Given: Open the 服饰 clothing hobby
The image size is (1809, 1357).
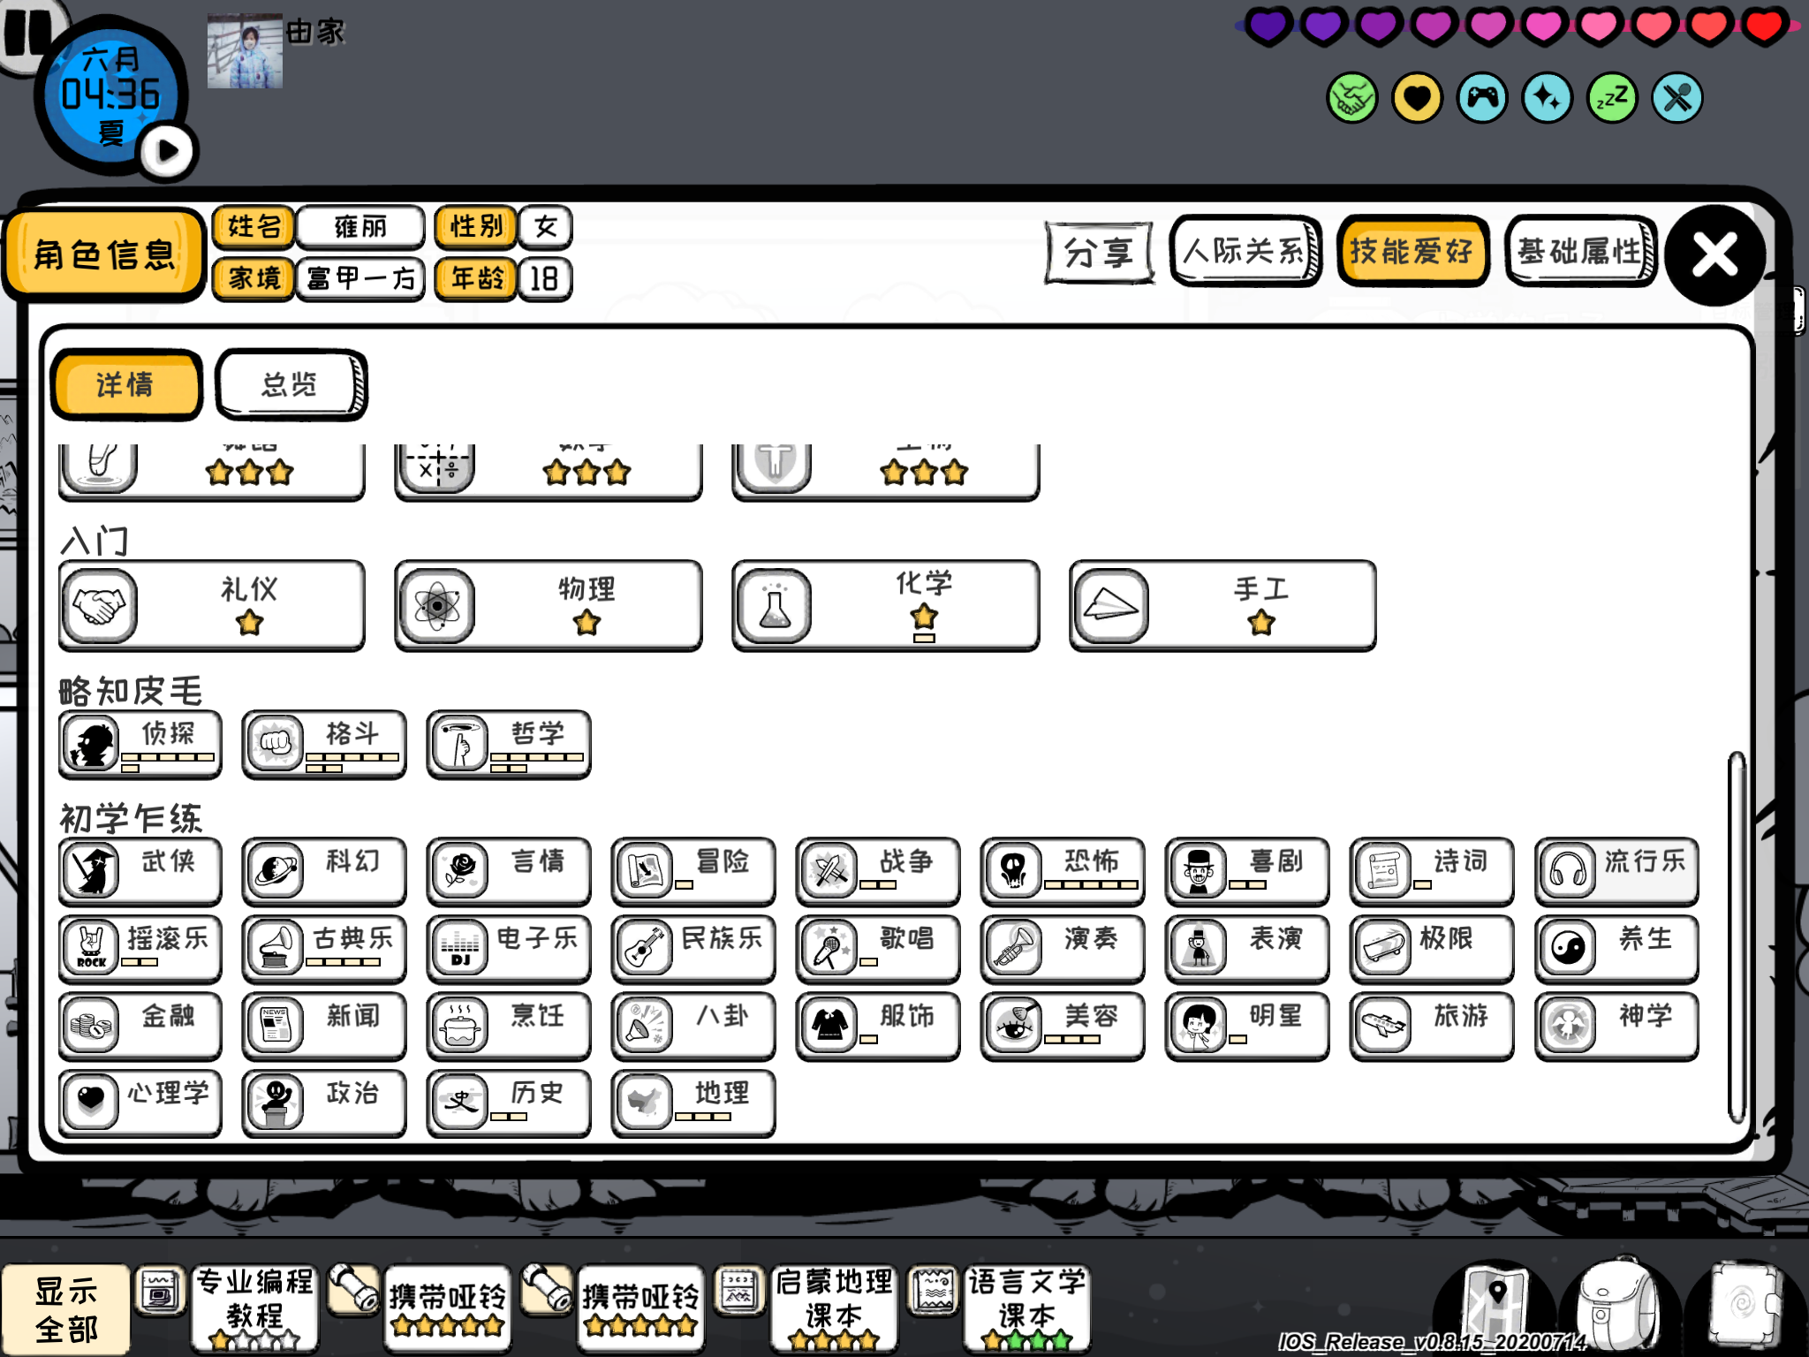Looking at the screenshot, I should tap(878, 1027).
